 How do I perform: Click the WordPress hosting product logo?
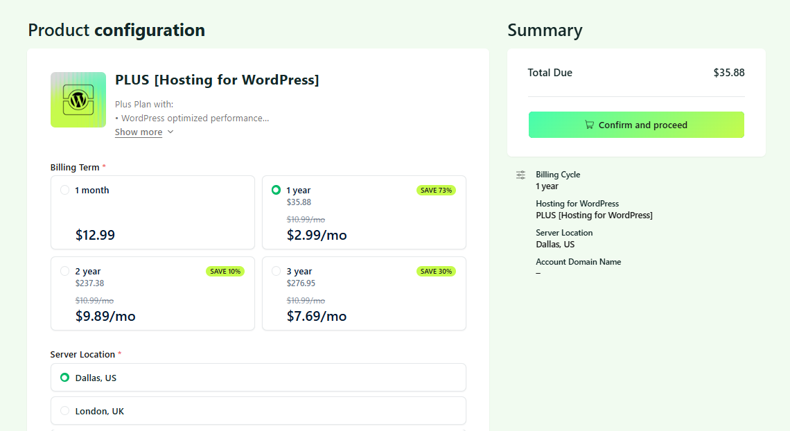78,100
